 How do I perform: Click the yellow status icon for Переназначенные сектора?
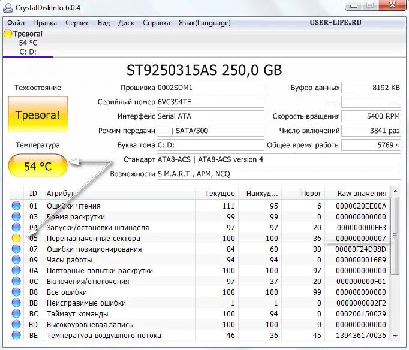[x=16, y=238]
